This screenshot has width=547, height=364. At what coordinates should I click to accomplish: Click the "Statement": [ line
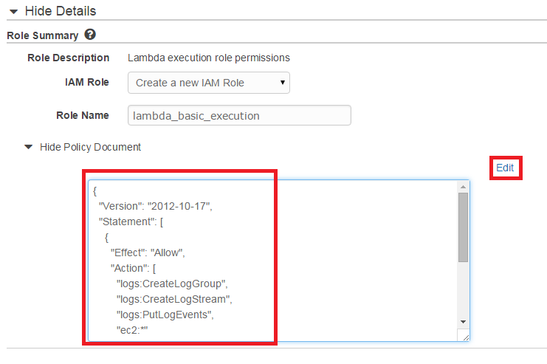(131, 222)
